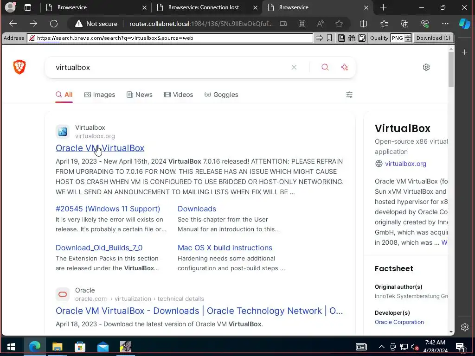Click the Edge profile avatar

10,7
